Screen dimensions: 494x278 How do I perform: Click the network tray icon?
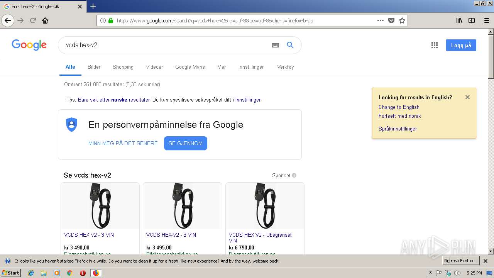[x=448, y=273]
